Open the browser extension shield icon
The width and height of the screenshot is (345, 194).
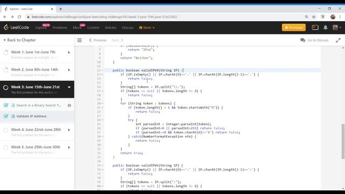coord(323,17)
